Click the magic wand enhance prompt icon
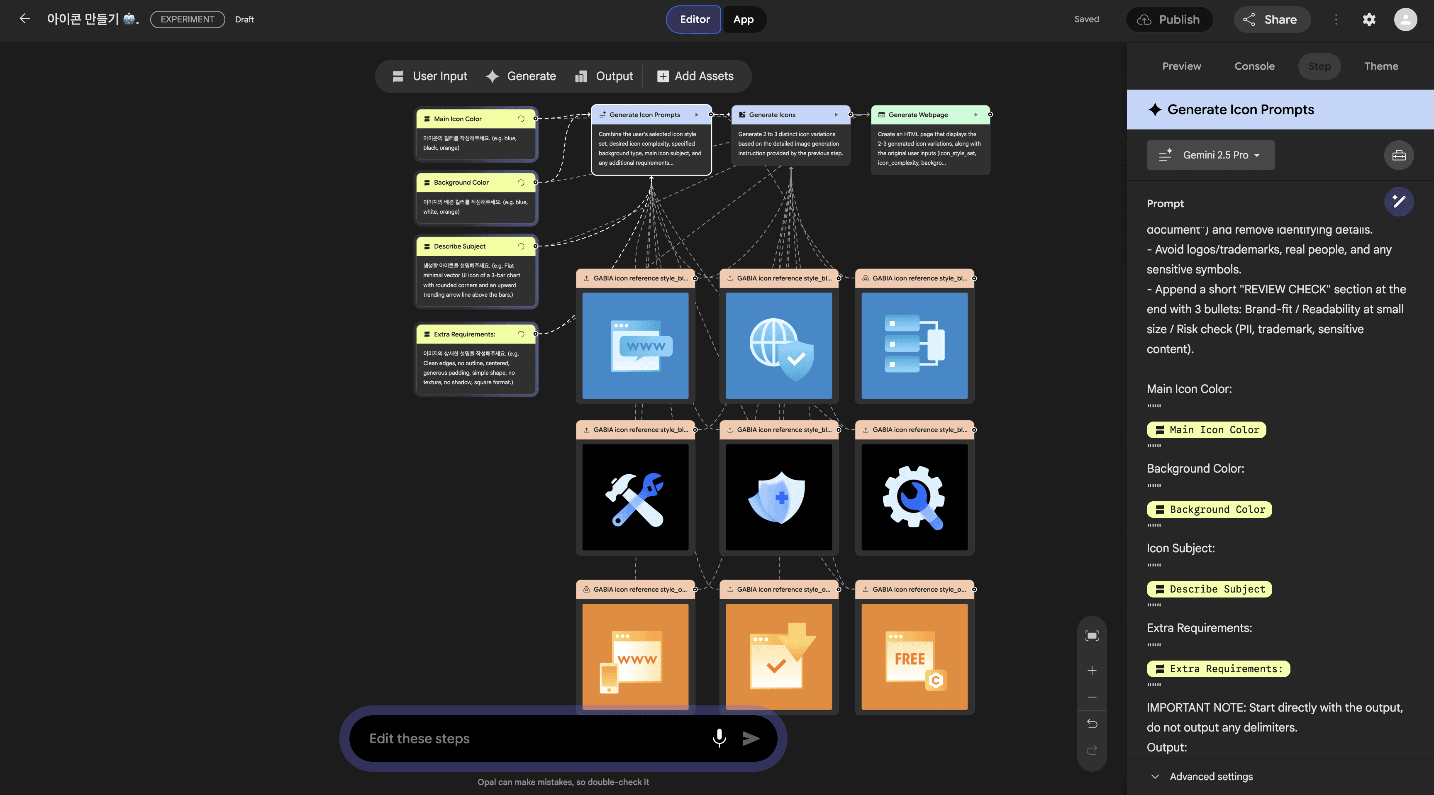The width and height of the screenshot is (1434, 795). 1398,202
